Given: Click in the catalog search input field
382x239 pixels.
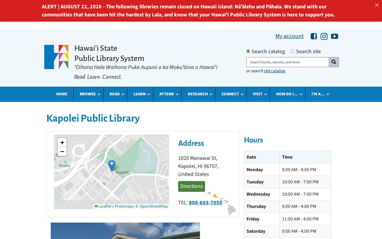Looking at the screenshot, I should pos(287,62).
